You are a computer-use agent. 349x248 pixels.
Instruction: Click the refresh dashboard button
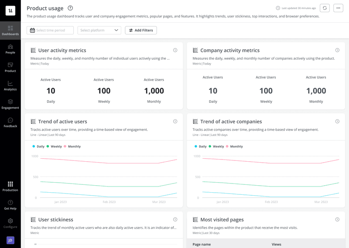pyautogui.click(x=325, y=8)
